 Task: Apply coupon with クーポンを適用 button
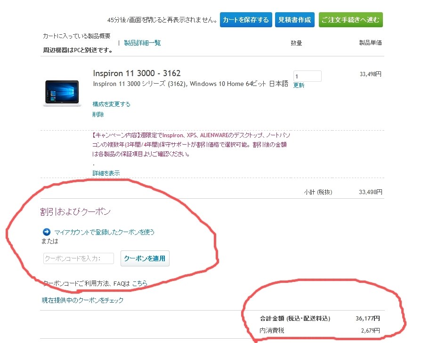[x=145, y=258]
